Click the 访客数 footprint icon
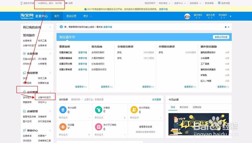This screenshot has height=143, width=252. [99, 110]
